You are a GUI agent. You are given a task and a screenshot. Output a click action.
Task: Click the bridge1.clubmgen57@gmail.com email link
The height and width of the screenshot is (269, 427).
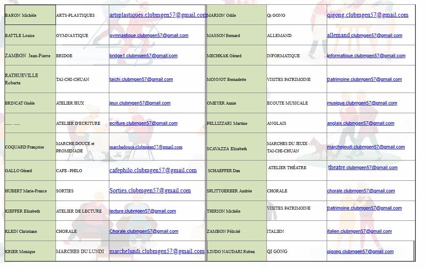pyautogui.click(x=143, y=56)
